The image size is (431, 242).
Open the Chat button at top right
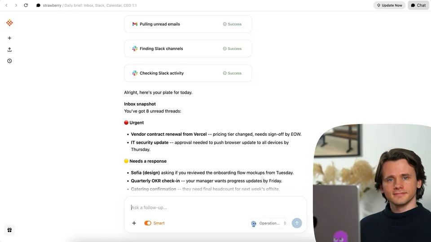pos(418,5)
